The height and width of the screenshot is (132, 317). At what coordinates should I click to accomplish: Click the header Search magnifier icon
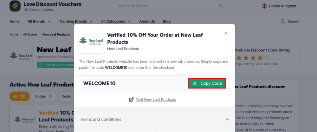coord(283,21)
